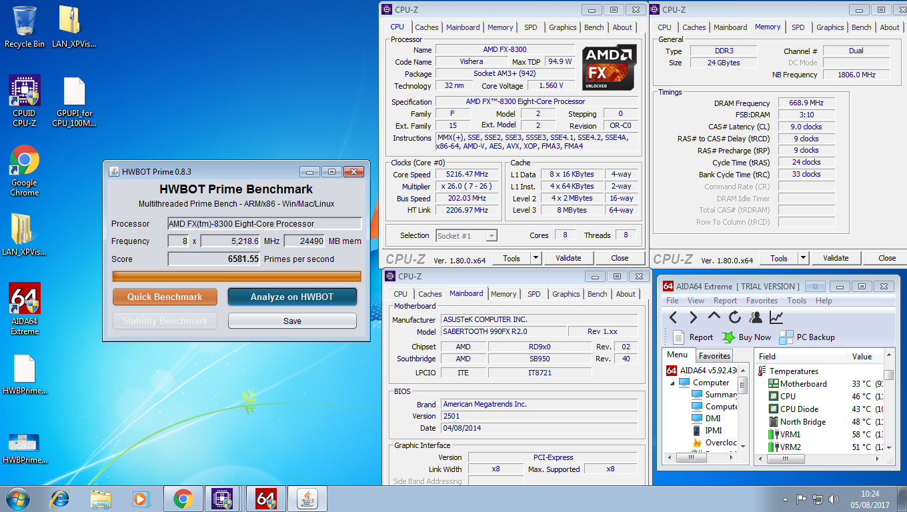This screenshot has width=907, height=512.
Task: Click the HWBOT orange progress bar
Action: (x=237, y=276)
